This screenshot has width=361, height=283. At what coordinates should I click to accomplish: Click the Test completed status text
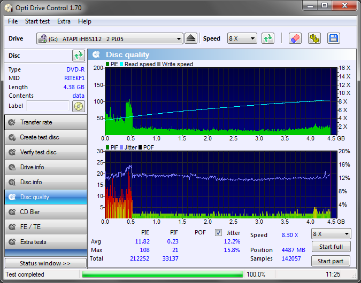[x=25, y=274]
